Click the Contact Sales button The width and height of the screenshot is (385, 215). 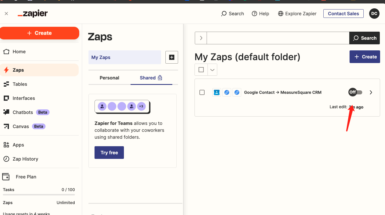343,14
